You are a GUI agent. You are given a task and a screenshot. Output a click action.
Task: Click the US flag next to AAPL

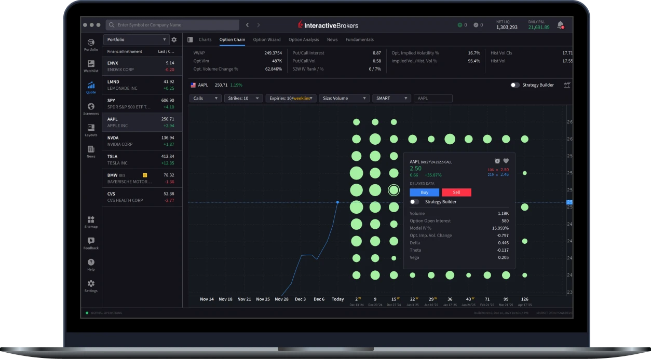tap(193, 85)
